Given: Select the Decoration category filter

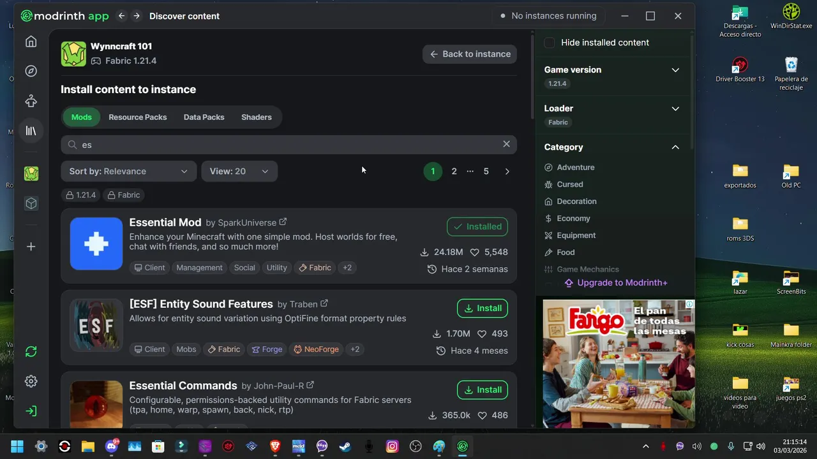Looking at the screenshot, I should coord(570,201).
